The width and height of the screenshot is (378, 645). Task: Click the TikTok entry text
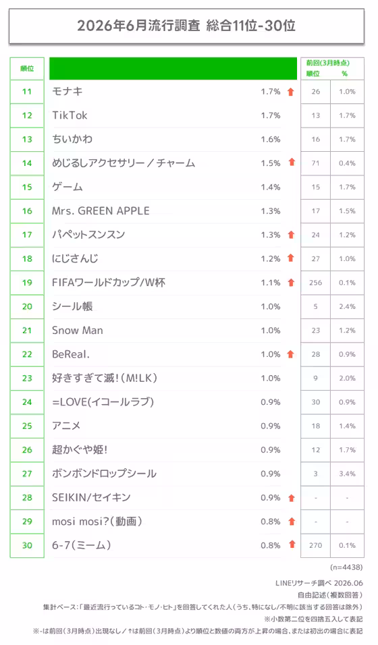(x=70, y=115)
